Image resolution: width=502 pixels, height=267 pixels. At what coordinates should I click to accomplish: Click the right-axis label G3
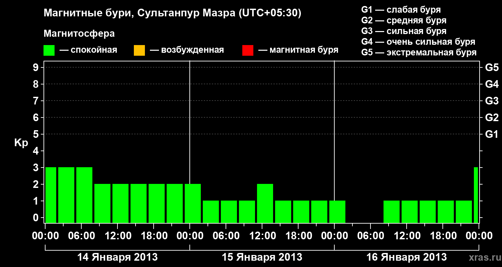click(492, 101)
